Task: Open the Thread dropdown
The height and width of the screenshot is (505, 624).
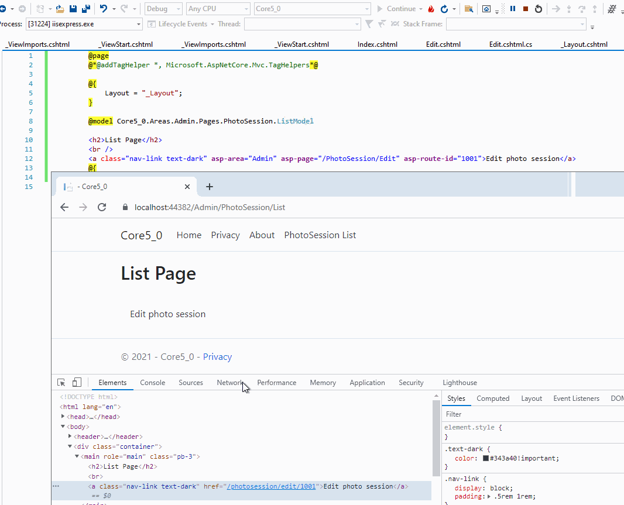Action: (x=303, y=24)
